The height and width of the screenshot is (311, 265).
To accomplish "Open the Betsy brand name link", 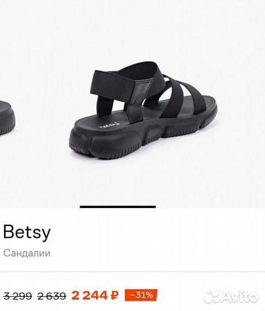I will click(27, 233).
